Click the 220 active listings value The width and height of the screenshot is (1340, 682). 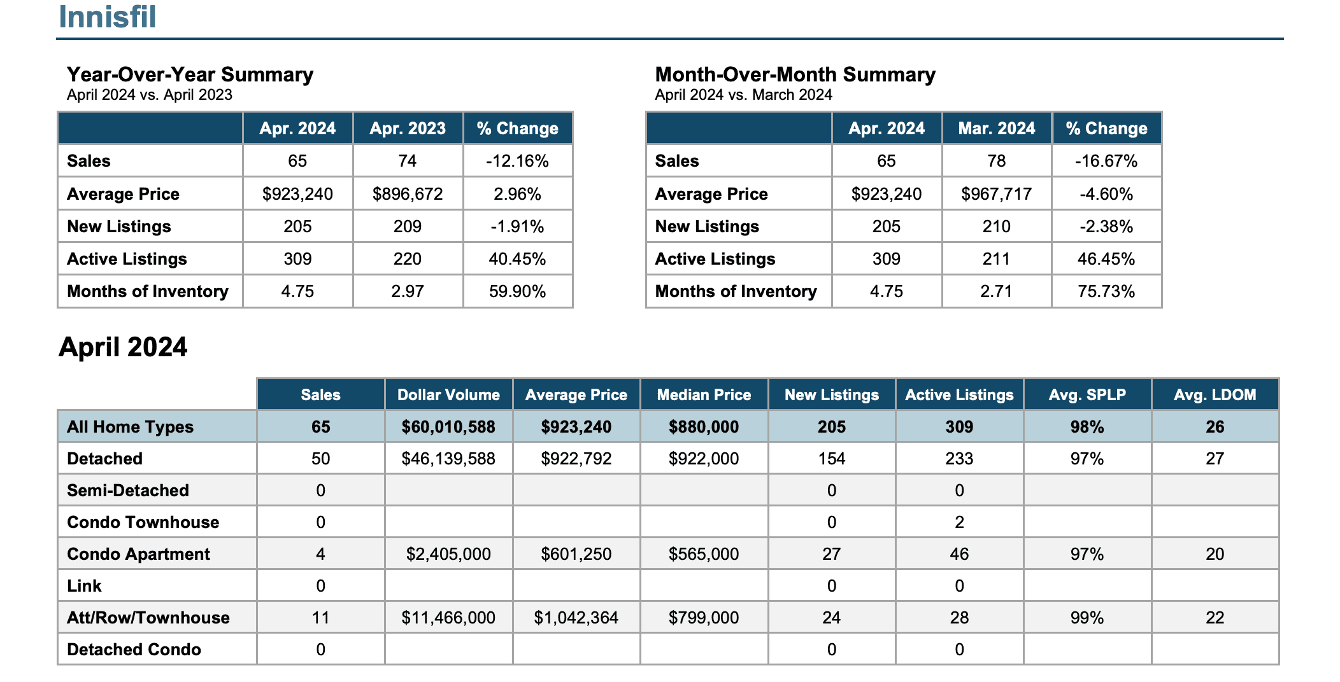coord(408,259)
